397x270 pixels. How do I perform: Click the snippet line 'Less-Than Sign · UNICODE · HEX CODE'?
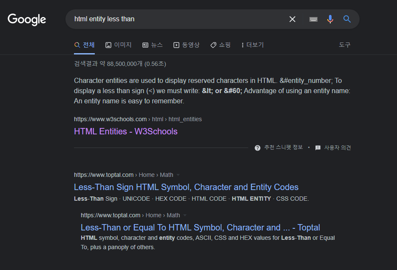click(x=191, y=199)
